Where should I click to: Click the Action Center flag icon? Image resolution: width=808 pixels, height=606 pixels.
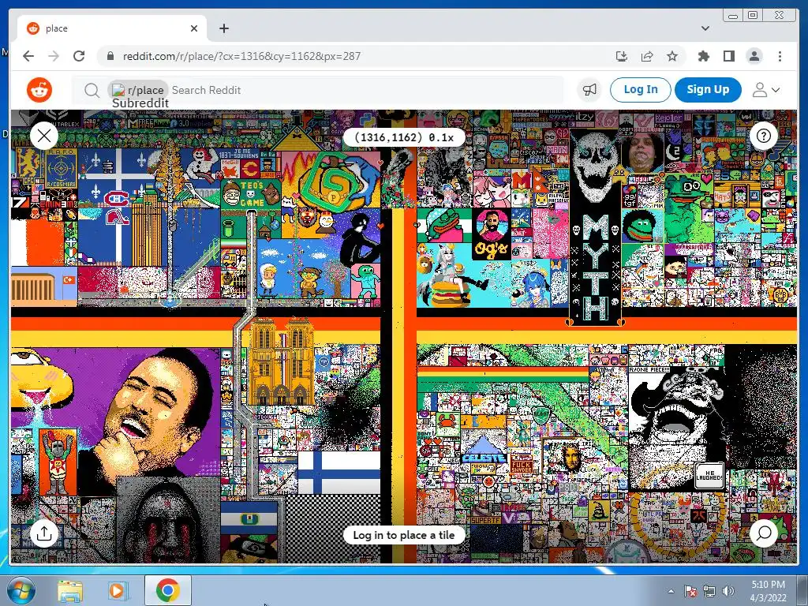(x=690, y=592)
